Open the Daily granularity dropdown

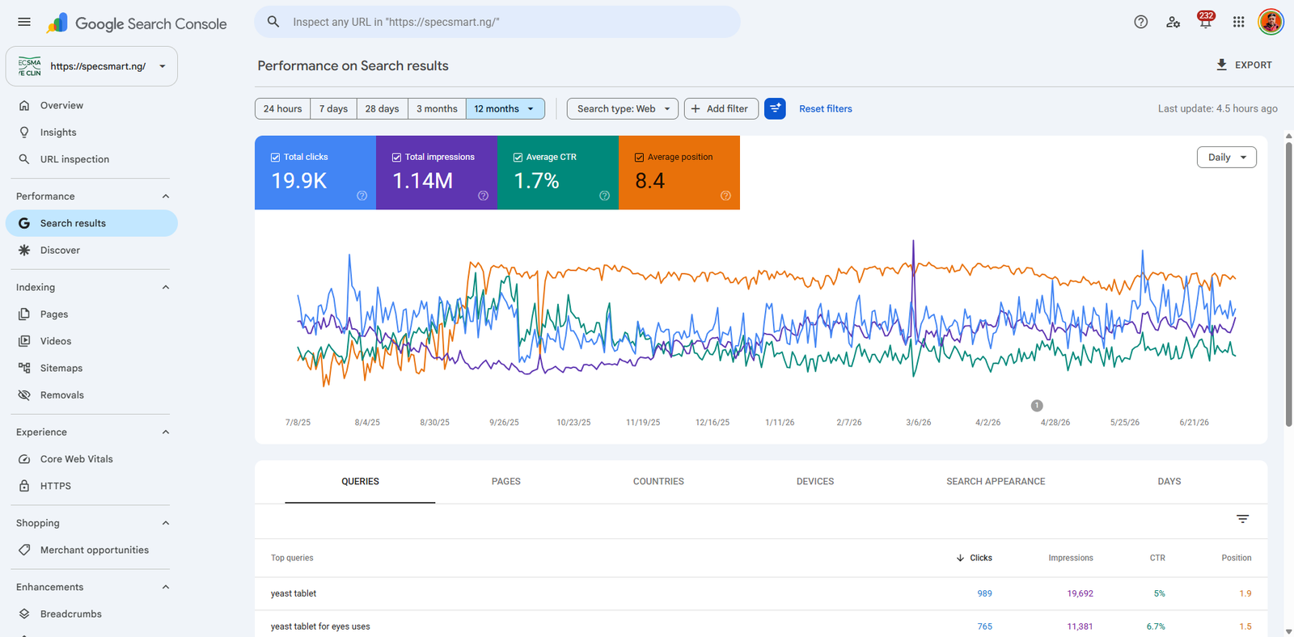[x=1226, y=157]
